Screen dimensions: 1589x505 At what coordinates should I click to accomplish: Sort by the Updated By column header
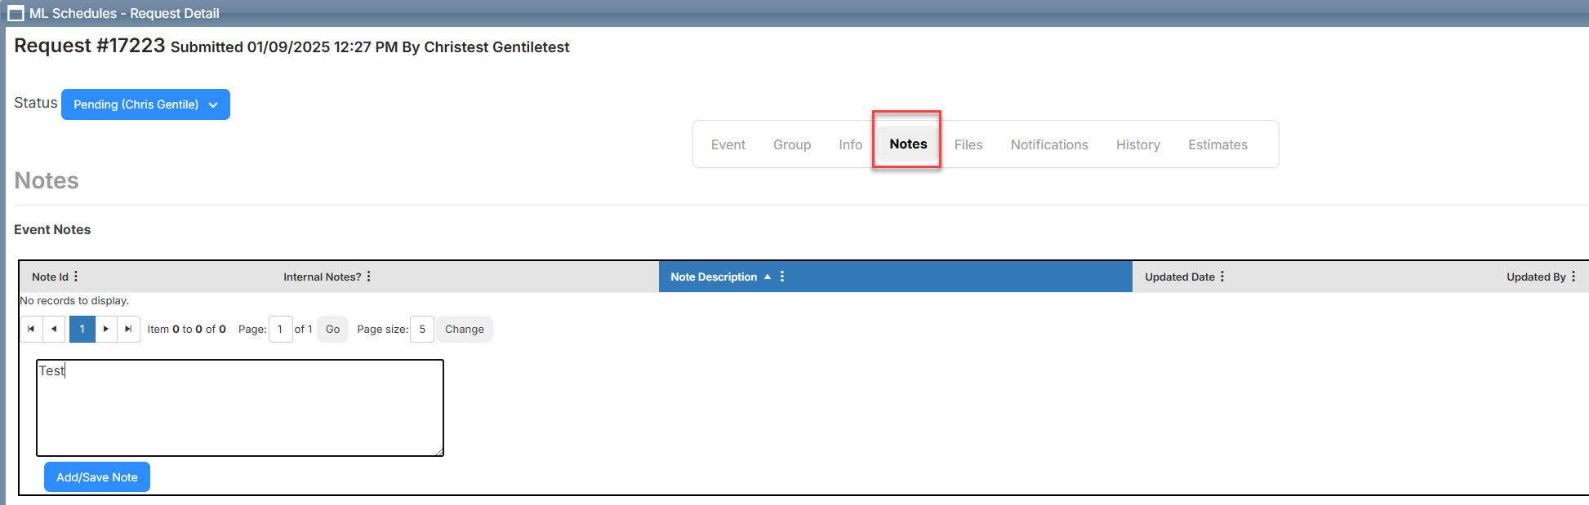[1536, 277]
